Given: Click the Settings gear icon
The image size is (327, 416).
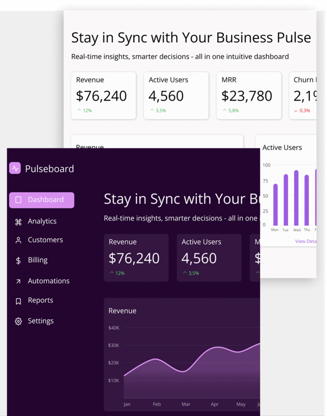Looking at the screenshot, I should (18, 321).
